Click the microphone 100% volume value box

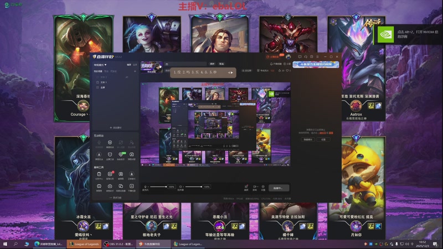click(x=171, y=187)
